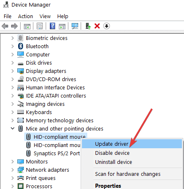
Task: Expand the Display adapters category
Action: [13, 71]
